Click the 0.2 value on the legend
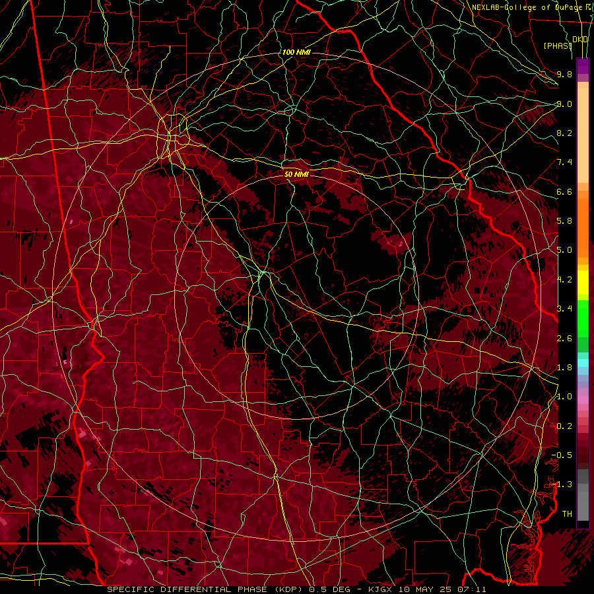 pos(564,426)
